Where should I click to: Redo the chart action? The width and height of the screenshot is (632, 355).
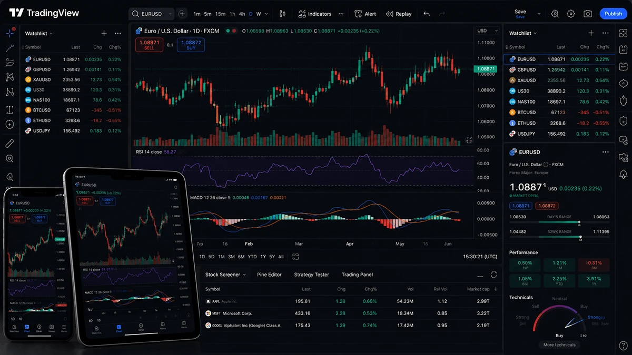click(441, 14)
